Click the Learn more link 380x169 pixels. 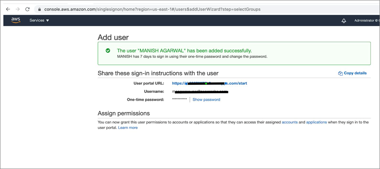(128, 128)
